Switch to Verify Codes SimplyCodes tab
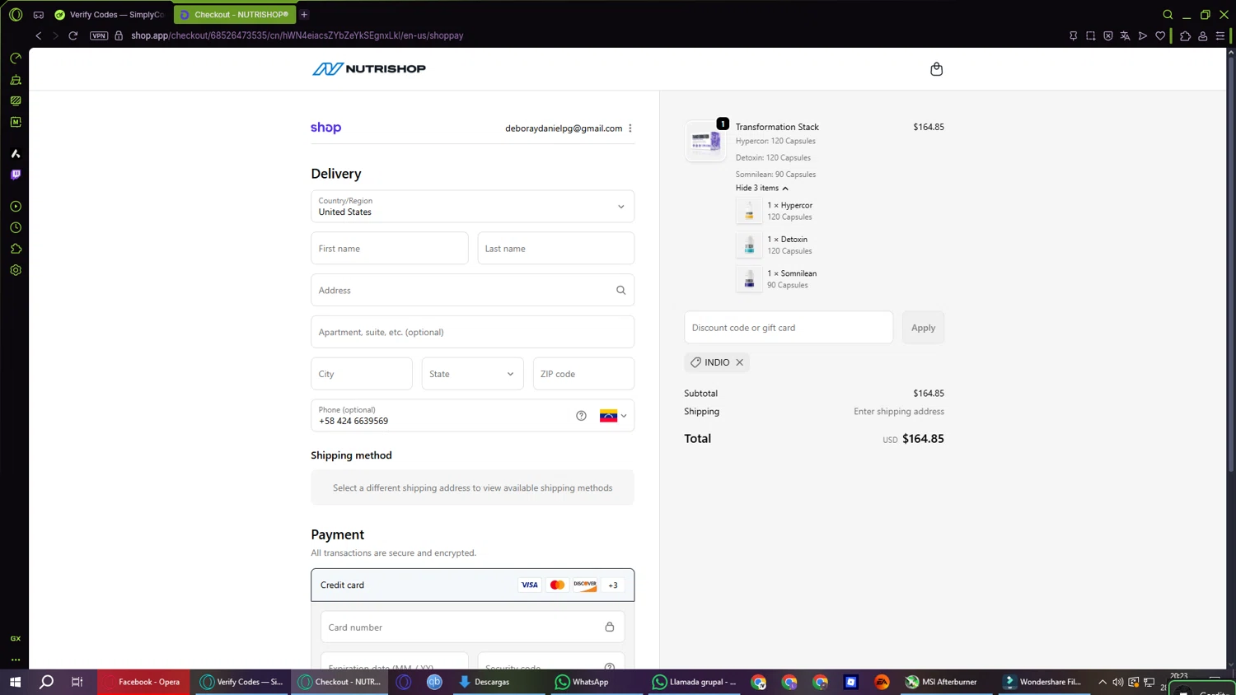1236x695 pixels. pyautogui.click(x=110, y=14)
